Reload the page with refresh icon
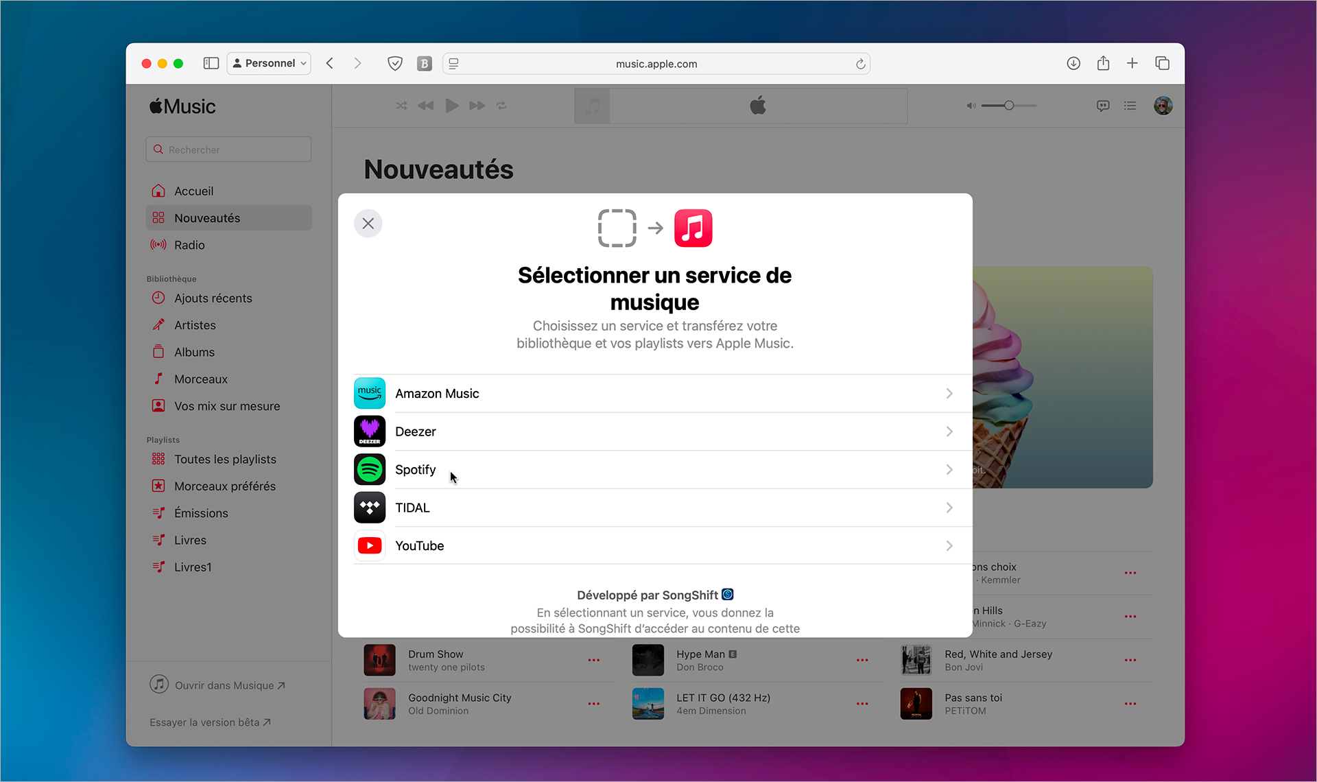1317x782 pixels. (x=860, y=64)
